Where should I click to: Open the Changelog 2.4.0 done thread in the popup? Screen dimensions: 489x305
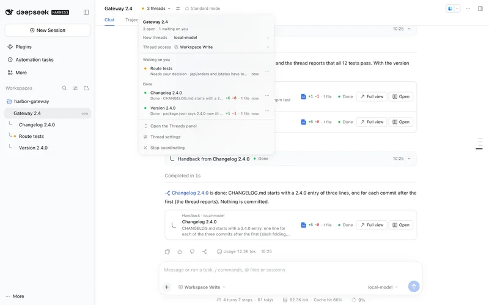[x=201, y=95]
